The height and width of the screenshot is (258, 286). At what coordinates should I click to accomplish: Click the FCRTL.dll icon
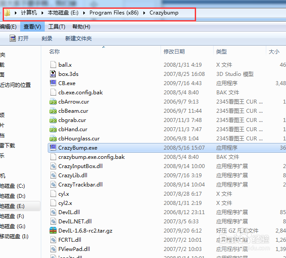(53, 240)
